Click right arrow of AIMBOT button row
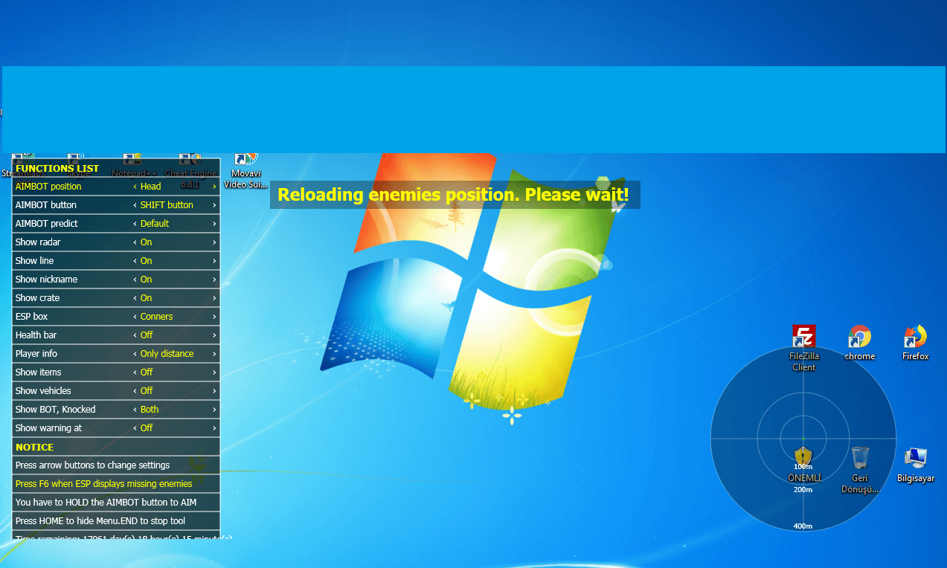This screenshot has height=568, width=947. pyautogui.click(x=214, y=205)
